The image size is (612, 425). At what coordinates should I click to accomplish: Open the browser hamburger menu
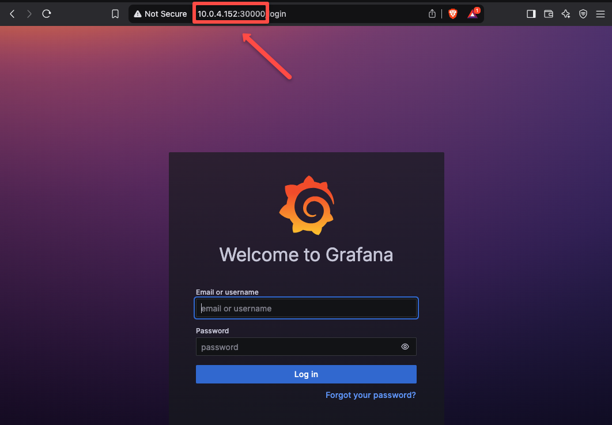600,14
